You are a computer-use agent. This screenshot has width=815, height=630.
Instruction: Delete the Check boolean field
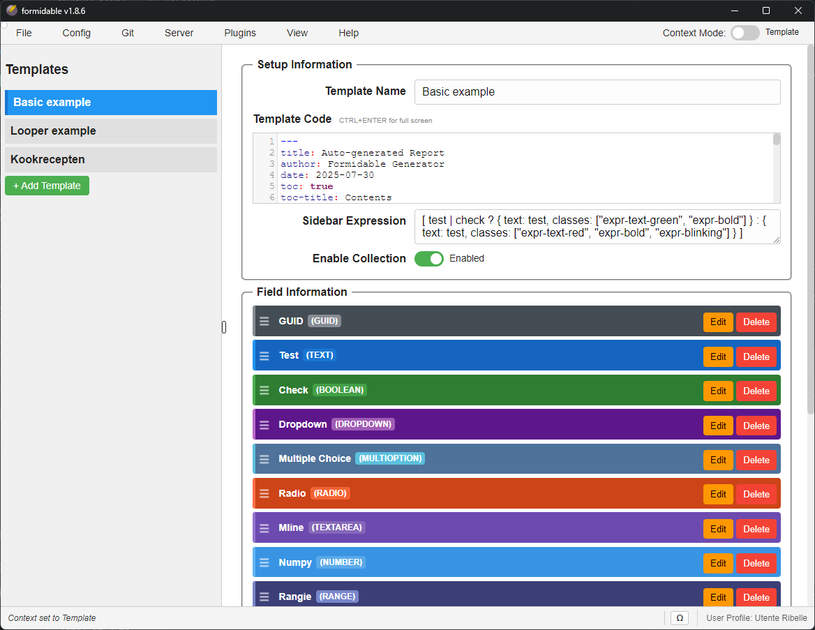756,391
